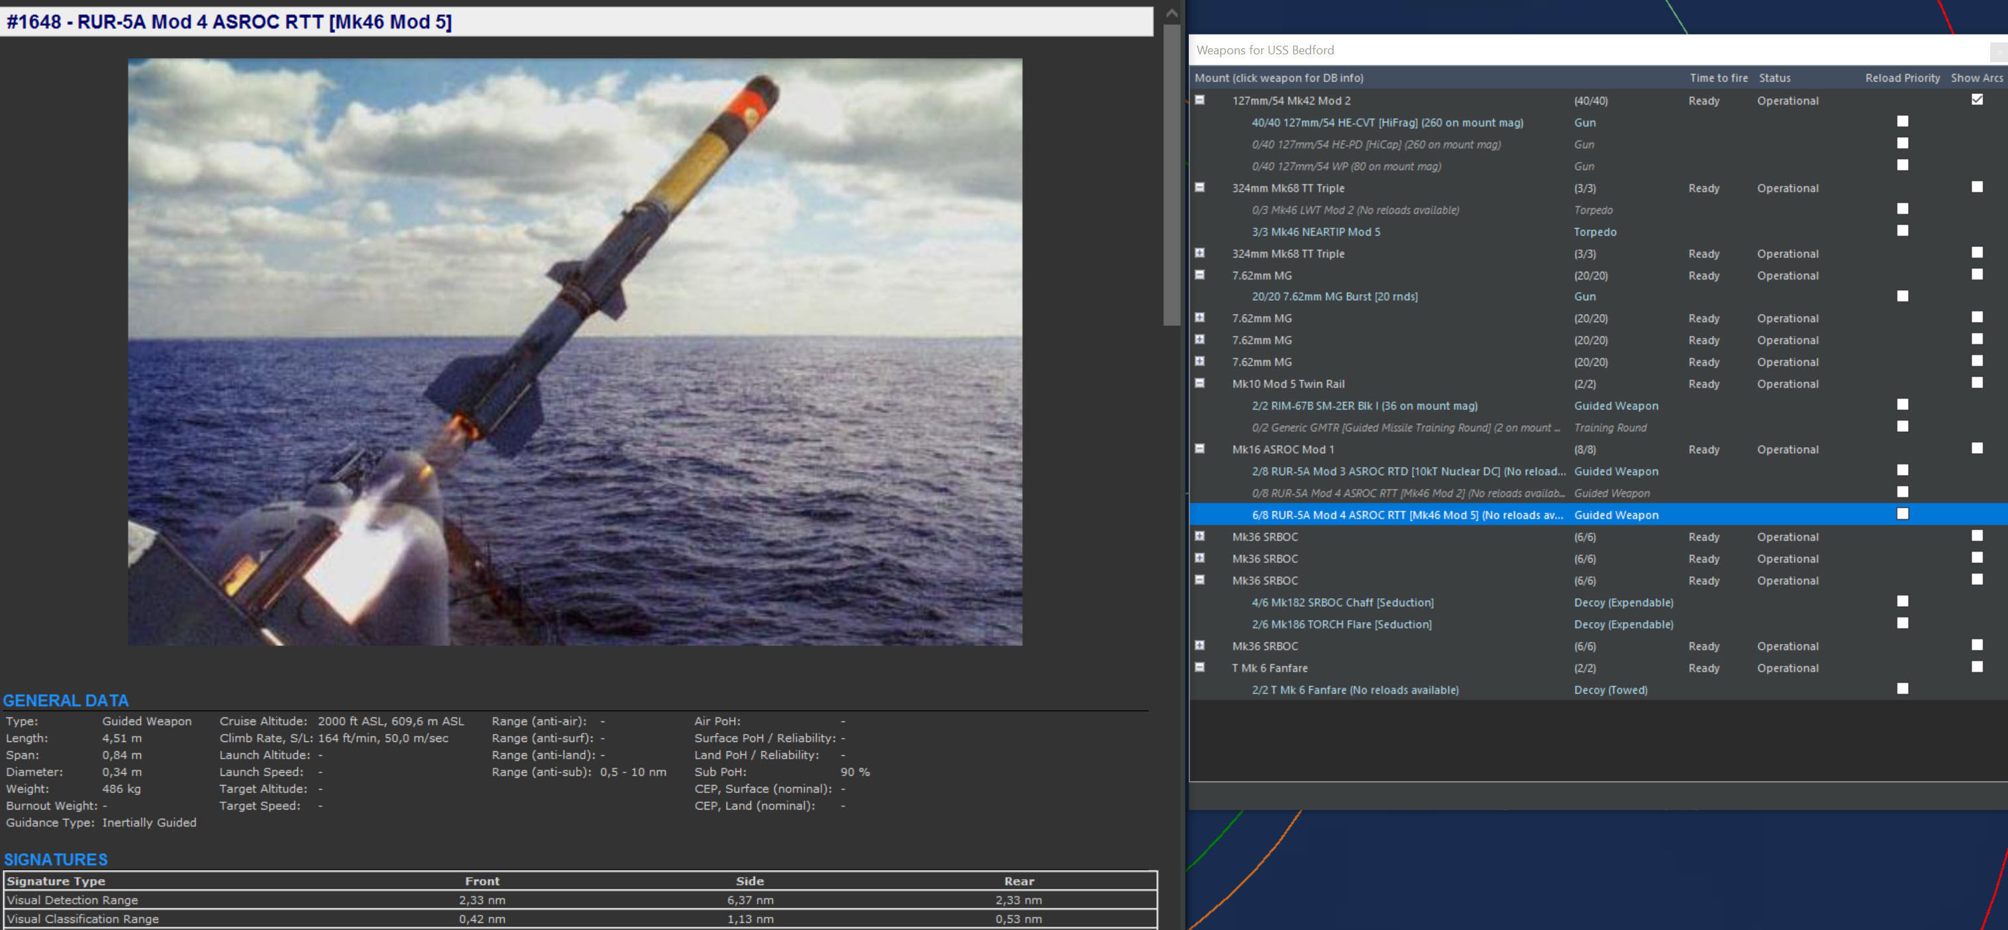
Task: Select the Mk186 TORCH Flare decoy entry
Action: 1342,623
